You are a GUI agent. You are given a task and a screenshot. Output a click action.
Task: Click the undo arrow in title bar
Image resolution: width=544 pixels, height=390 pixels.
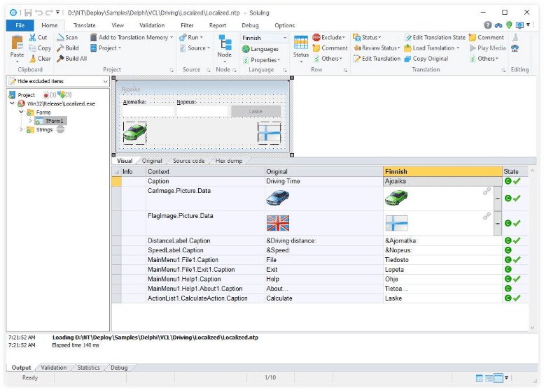point(39,13)
